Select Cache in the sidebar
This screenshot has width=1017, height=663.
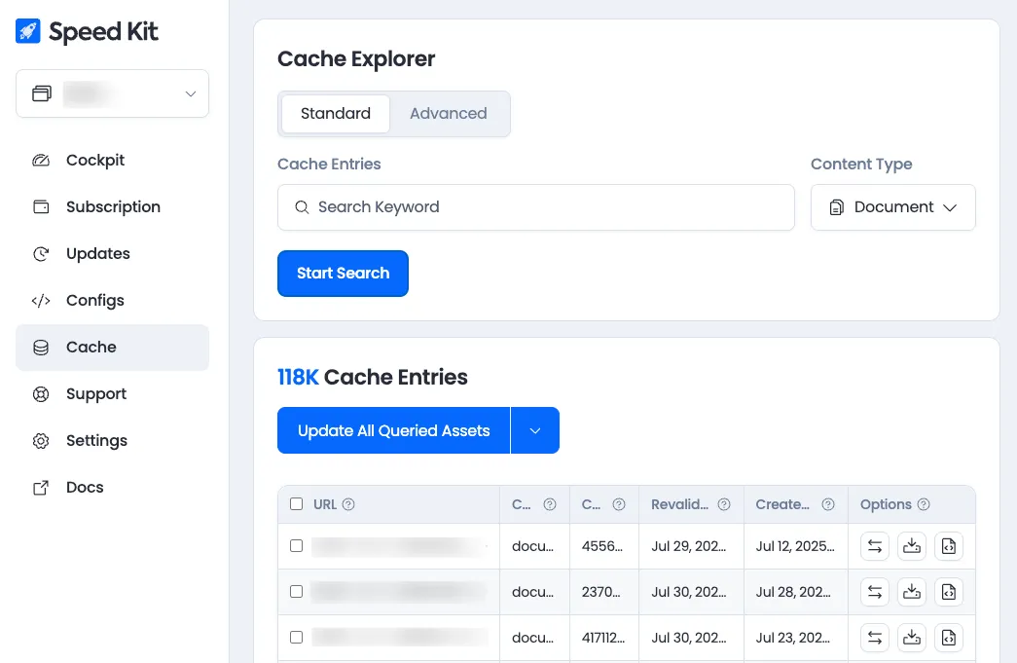tap(112, 347)
